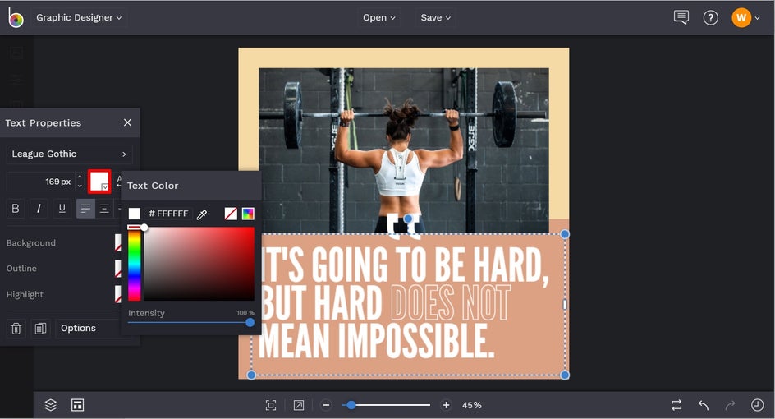Click the repeat/swap arrows icon
775x419 pixels.
(x=676, y=405)
